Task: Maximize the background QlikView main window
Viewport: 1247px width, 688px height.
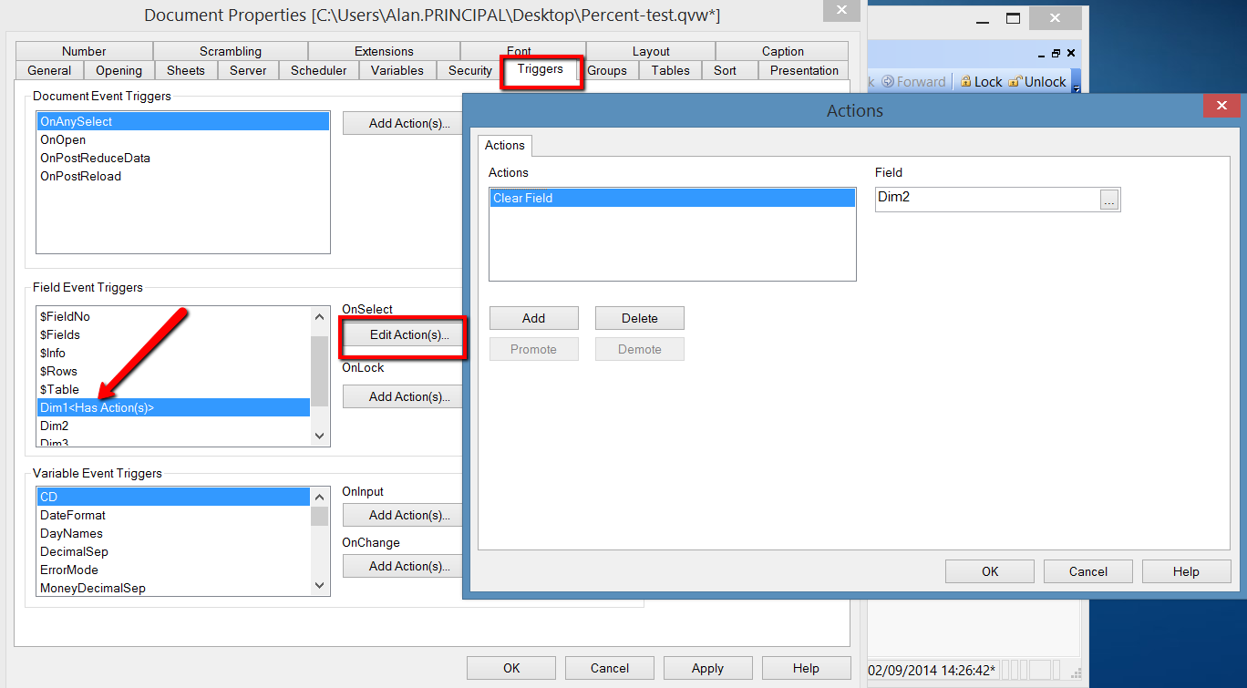Action: (x=1013, y=18)
